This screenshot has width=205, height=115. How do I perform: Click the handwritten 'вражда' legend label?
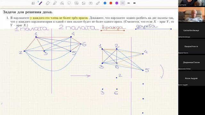tap(113, 28)
